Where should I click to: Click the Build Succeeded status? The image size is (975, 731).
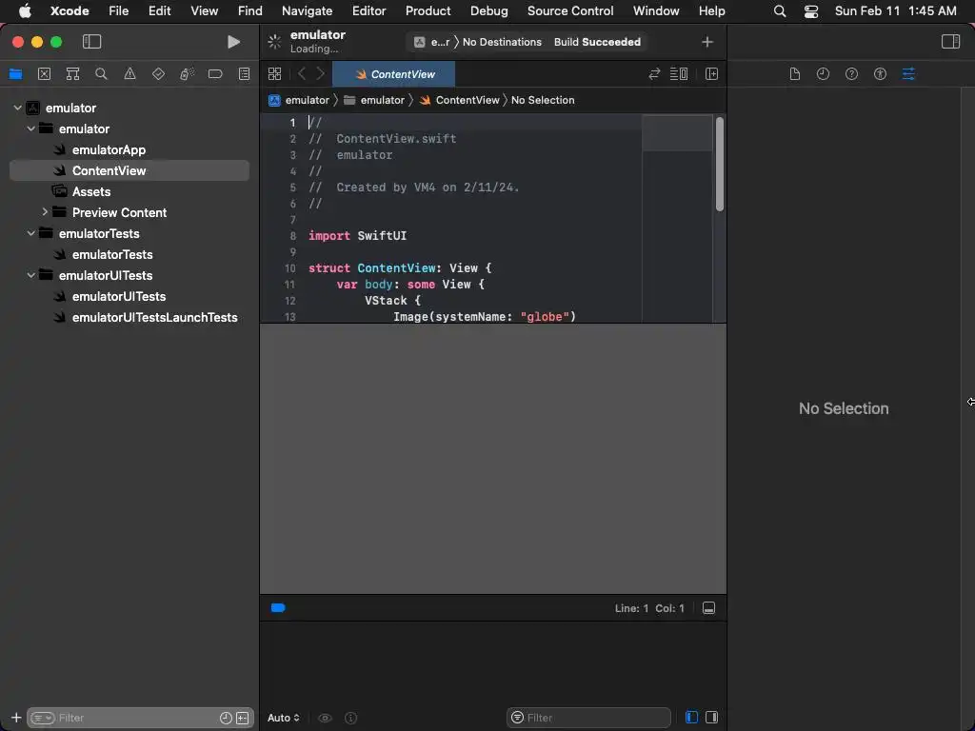597,42
